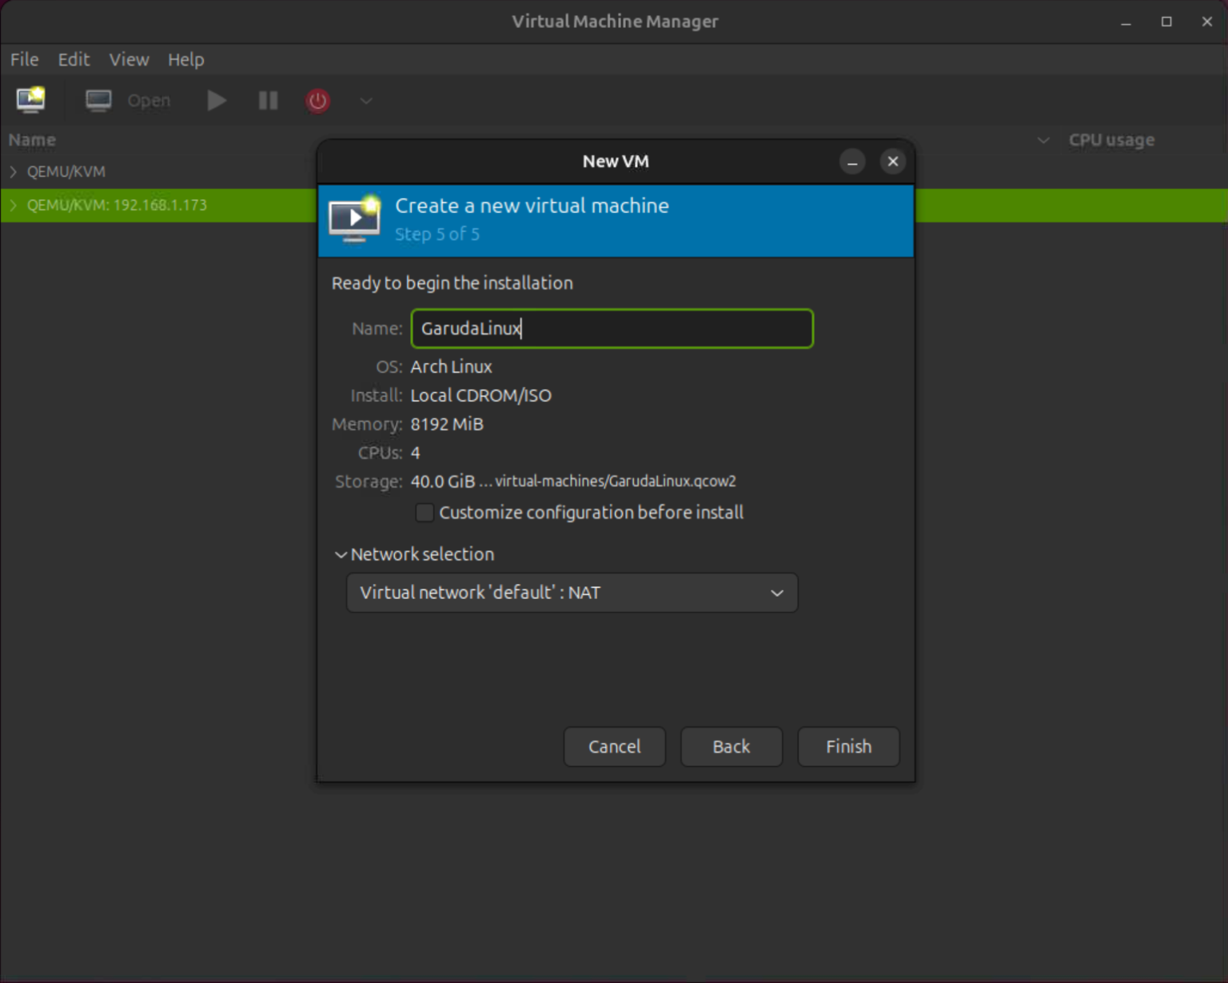Screen dimensions: 1228x983
Task: Click Finish to begin installation
Action: tap(848, 746)
